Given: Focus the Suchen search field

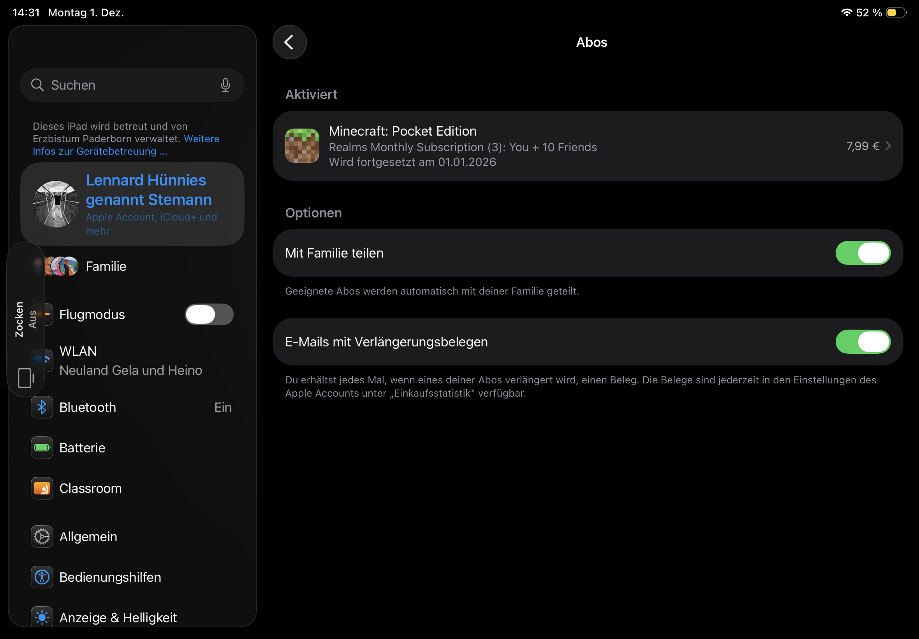Looking at the screenshot, I should pos(132,85).
